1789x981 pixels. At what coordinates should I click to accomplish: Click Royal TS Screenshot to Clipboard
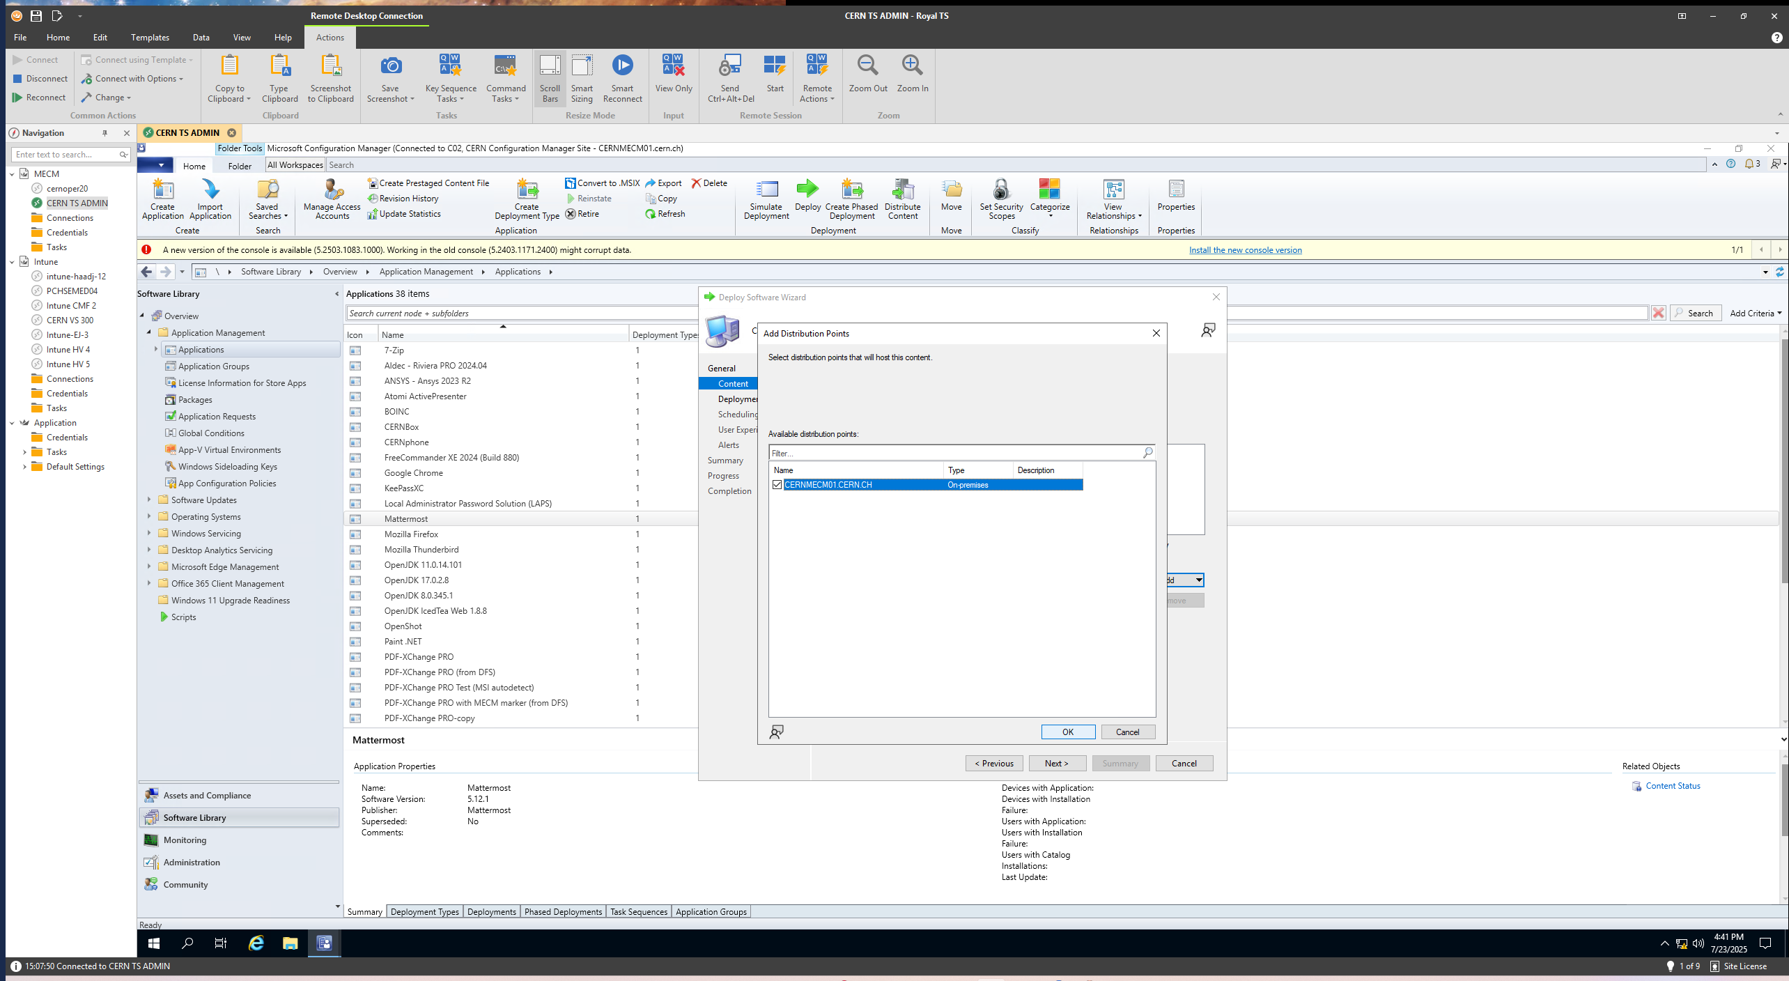click(331, 79)
